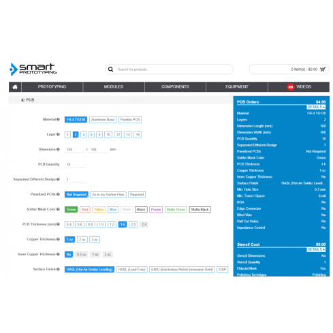Click the Copper Thickness help icon
The width and height of the screenshot is (333, 333).
pos(58,239)
